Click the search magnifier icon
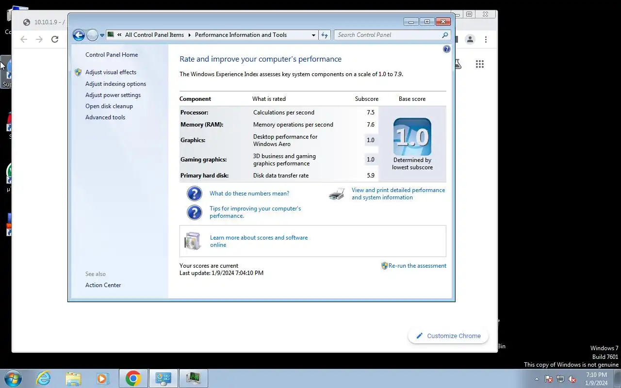 (445, 35)
